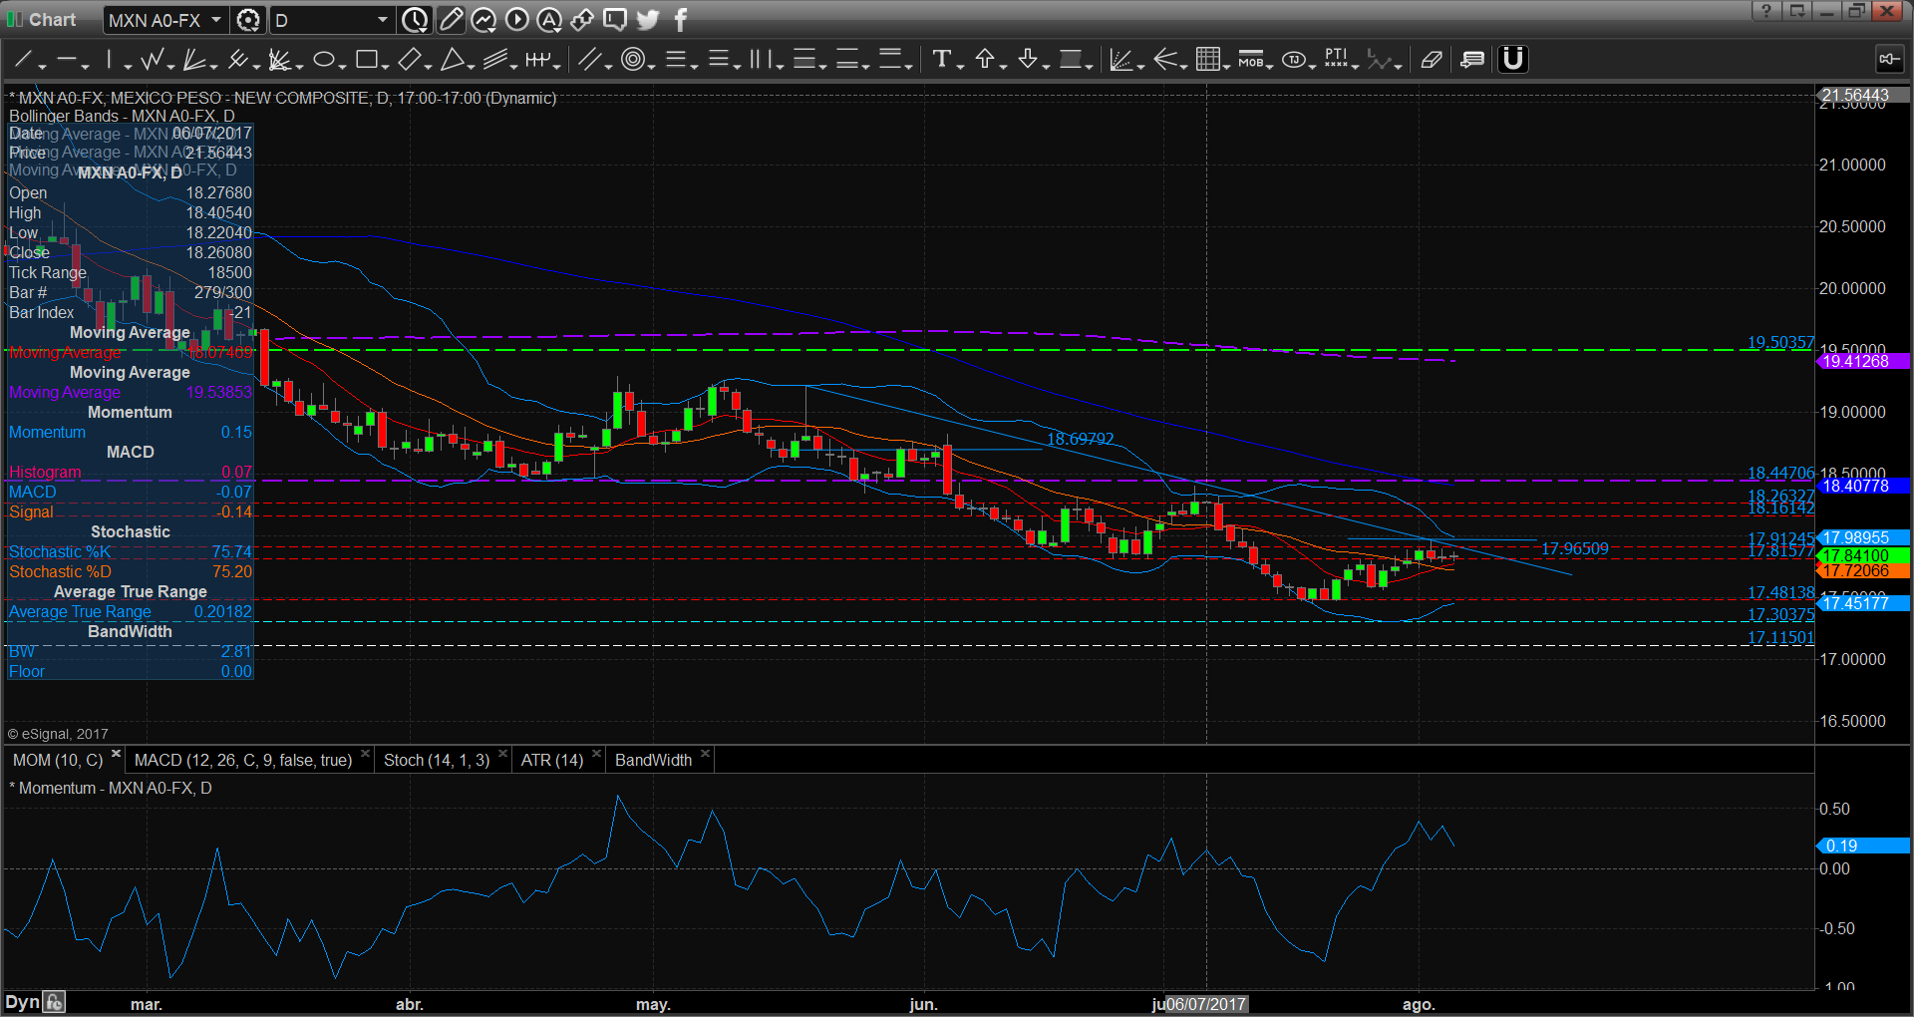The image size is (1914, 1017).
Task: Select the up arrow marker tool
Action: (x=985, y=60)
